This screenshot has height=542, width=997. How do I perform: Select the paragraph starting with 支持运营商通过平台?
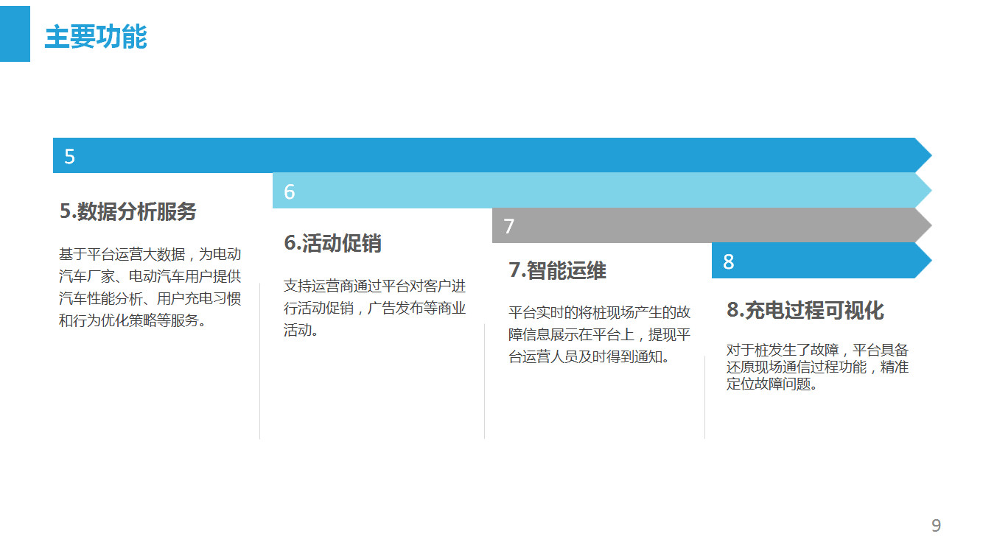coord(375,308)
